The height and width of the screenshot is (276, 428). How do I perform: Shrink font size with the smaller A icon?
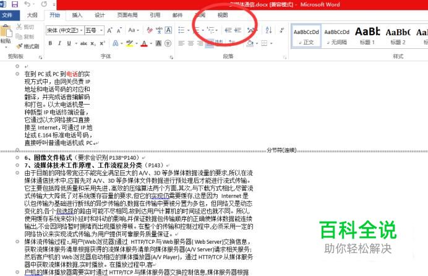119,30
